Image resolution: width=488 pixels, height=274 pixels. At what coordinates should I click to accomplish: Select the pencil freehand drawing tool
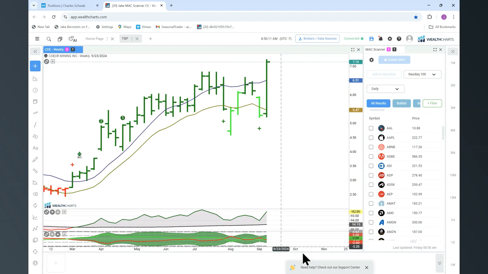(x=35, y=159)
